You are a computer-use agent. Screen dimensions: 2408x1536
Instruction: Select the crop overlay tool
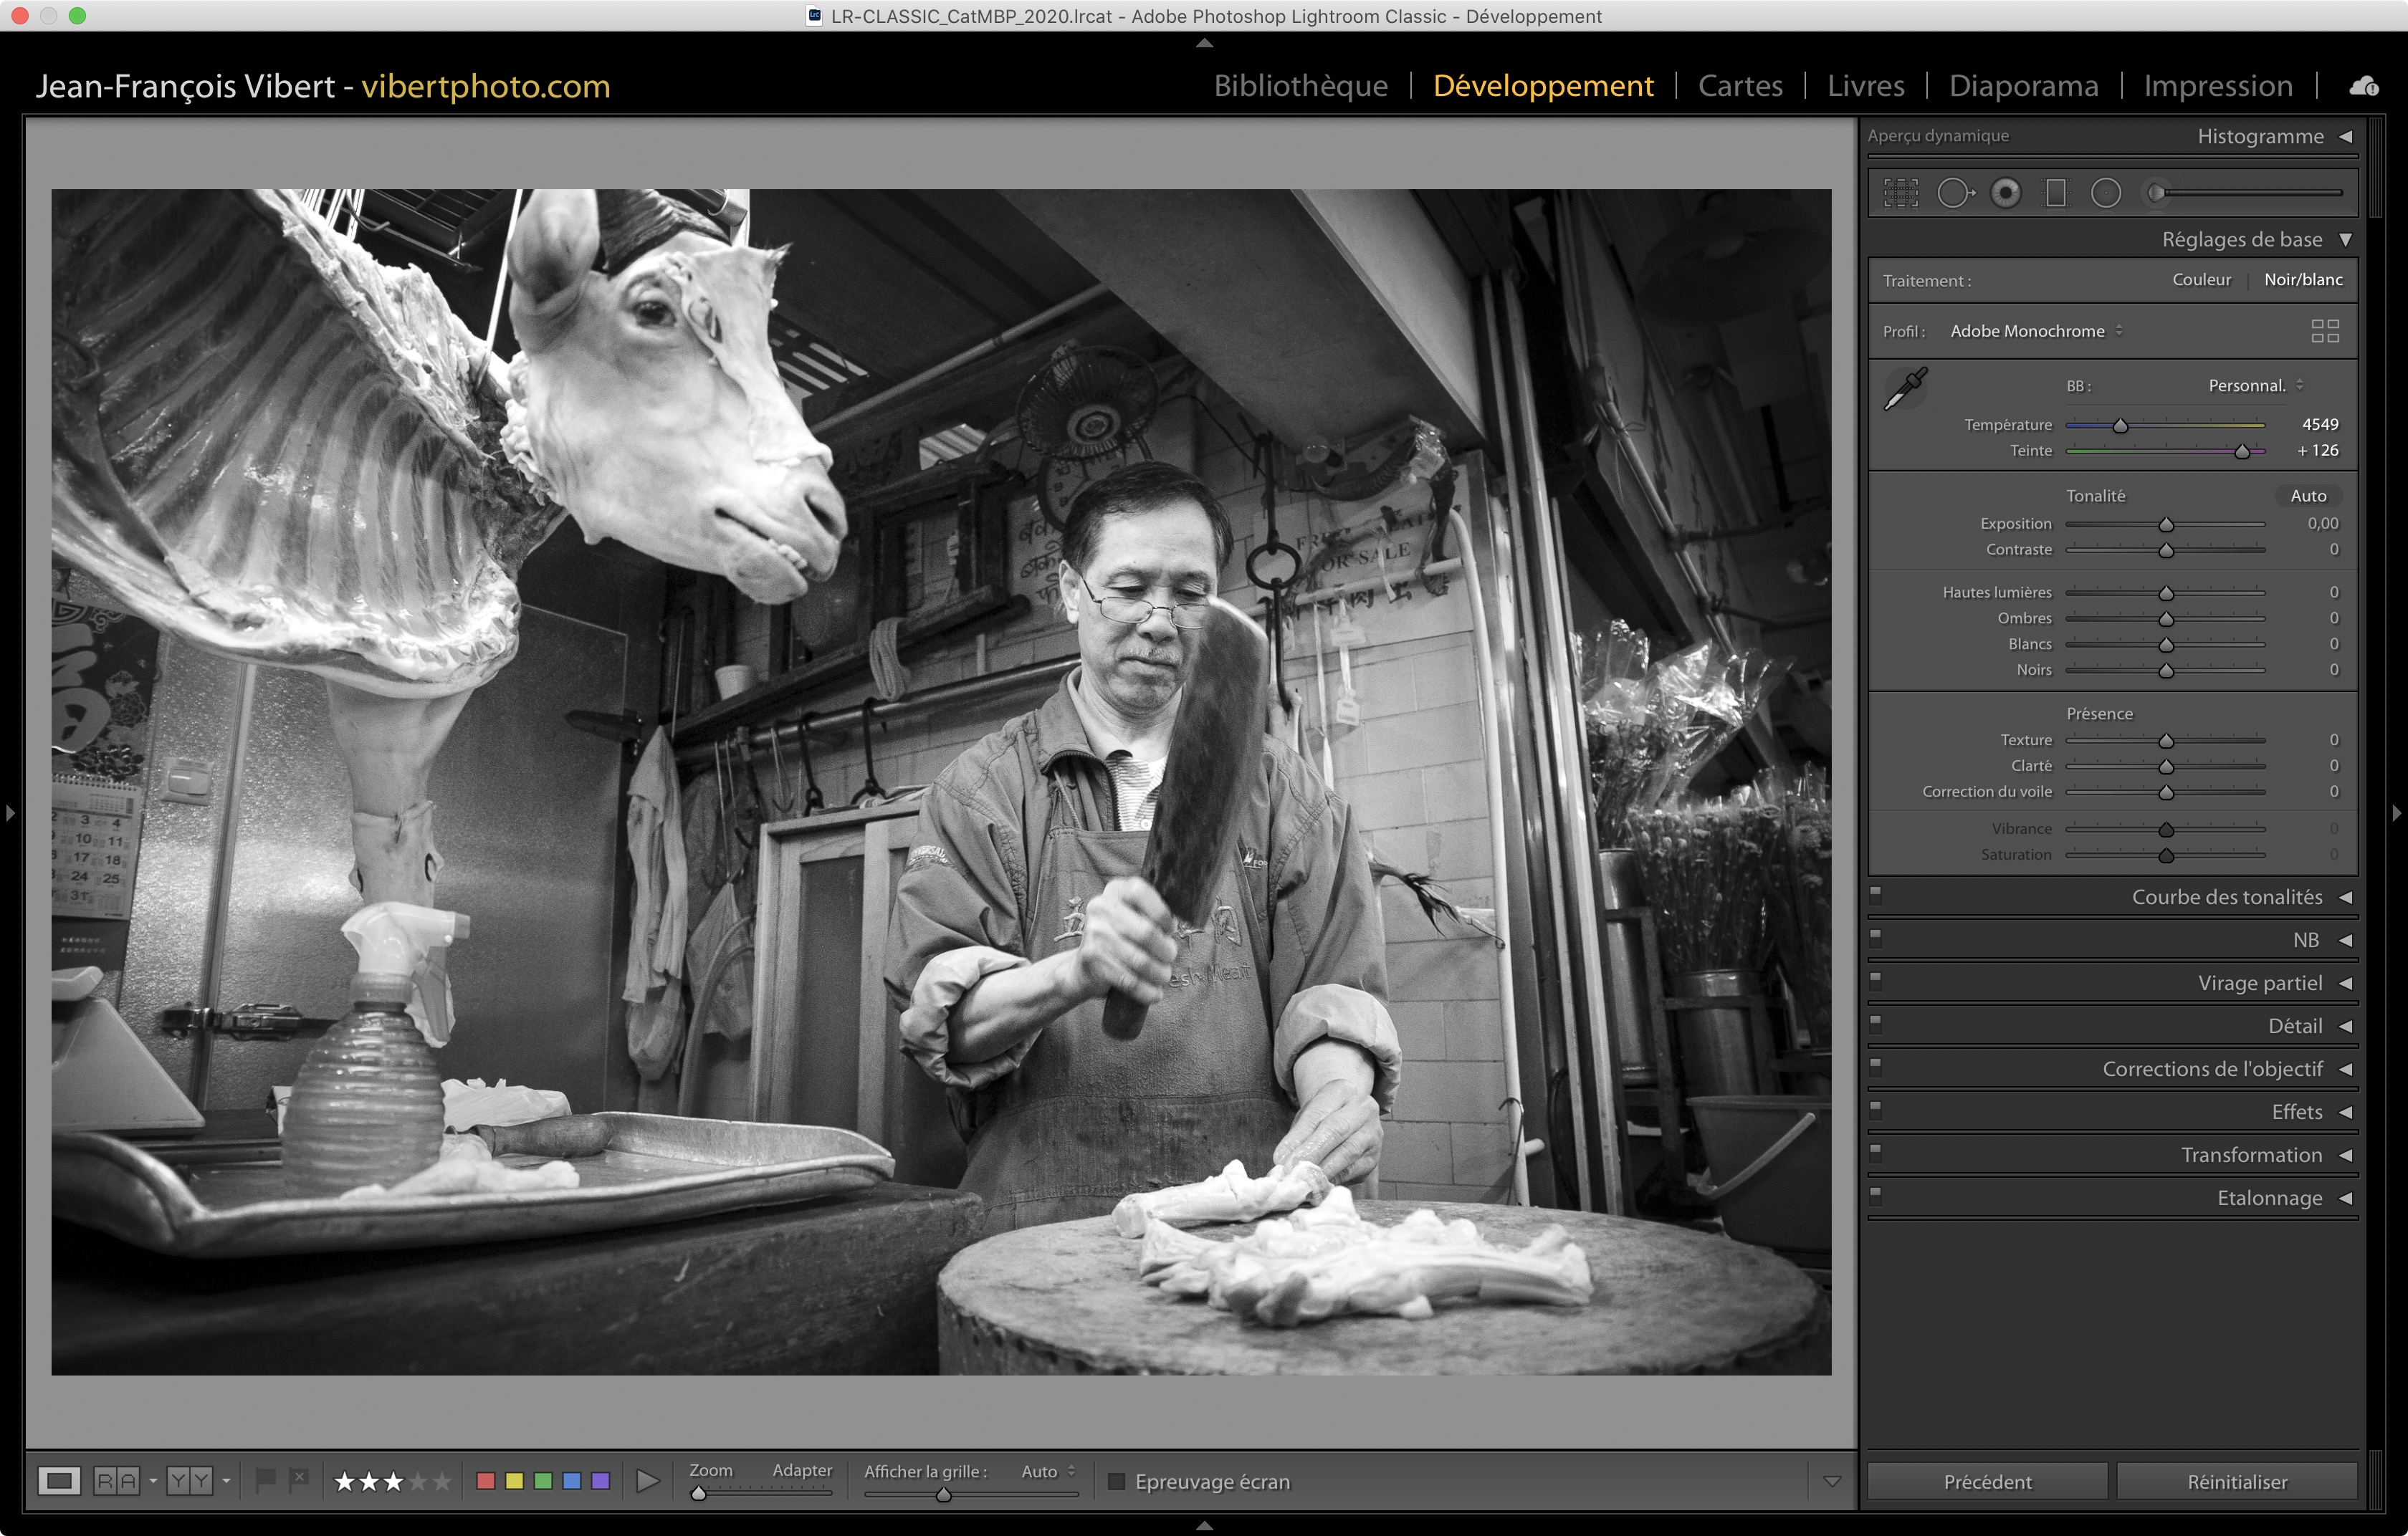(1901, 193)
